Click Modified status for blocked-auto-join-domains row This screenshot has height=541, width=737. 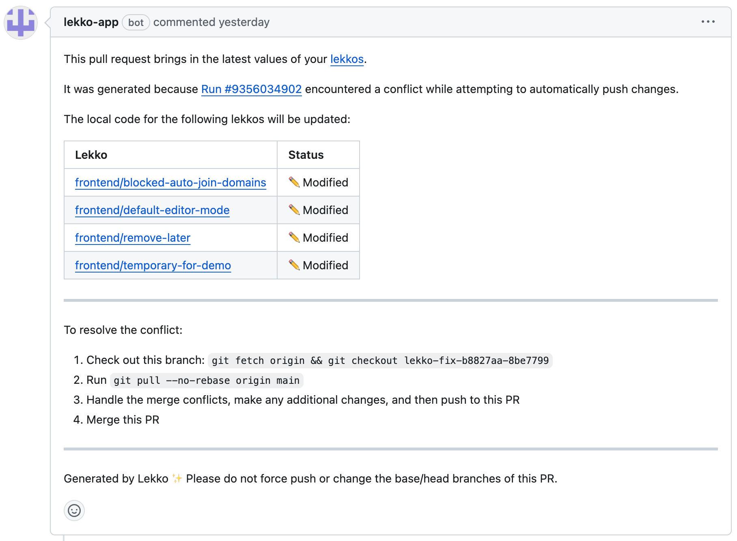tap(319, 183)
